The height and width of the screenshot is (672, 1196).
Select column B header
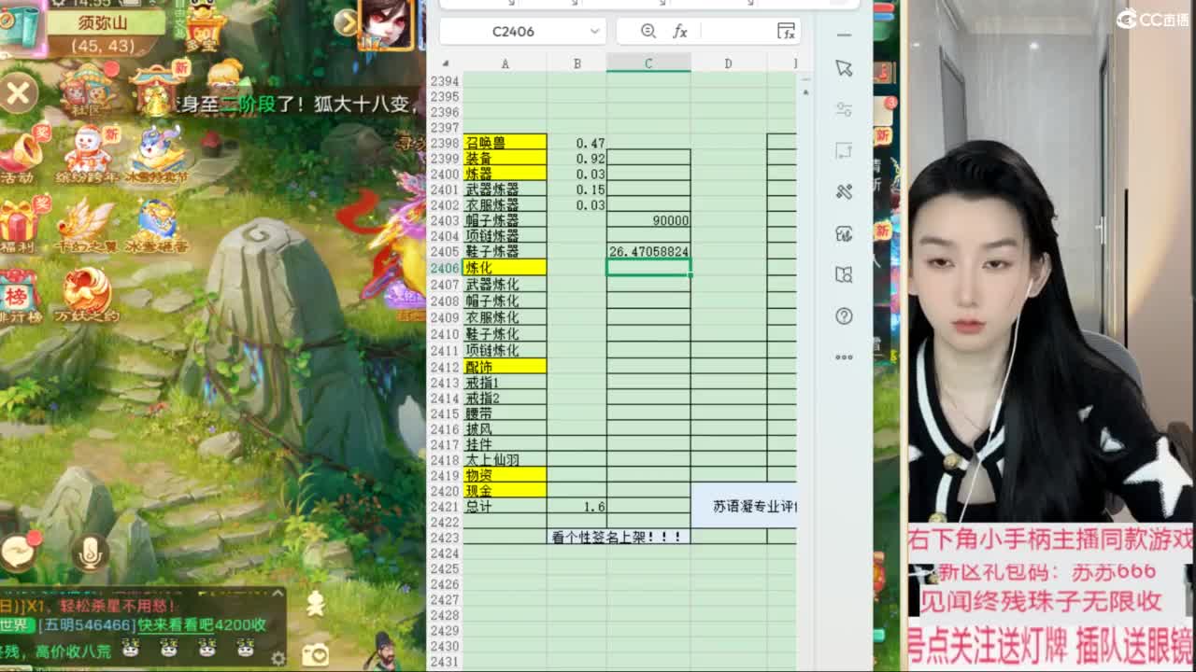click(x=577, y=63)
